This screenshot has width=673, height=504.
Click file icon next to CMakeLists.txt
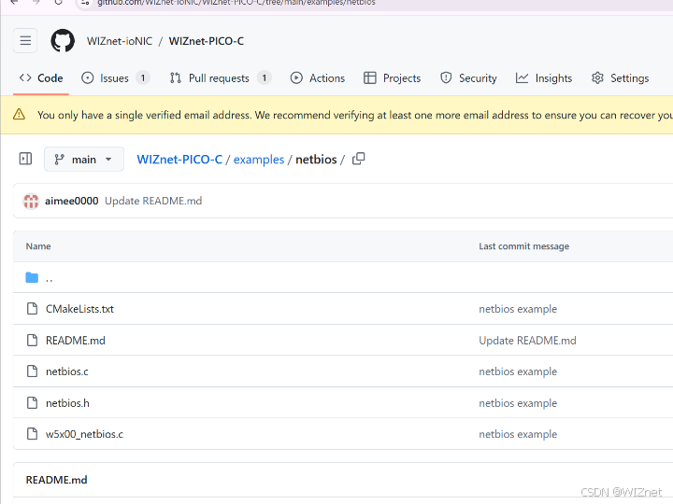32,309
